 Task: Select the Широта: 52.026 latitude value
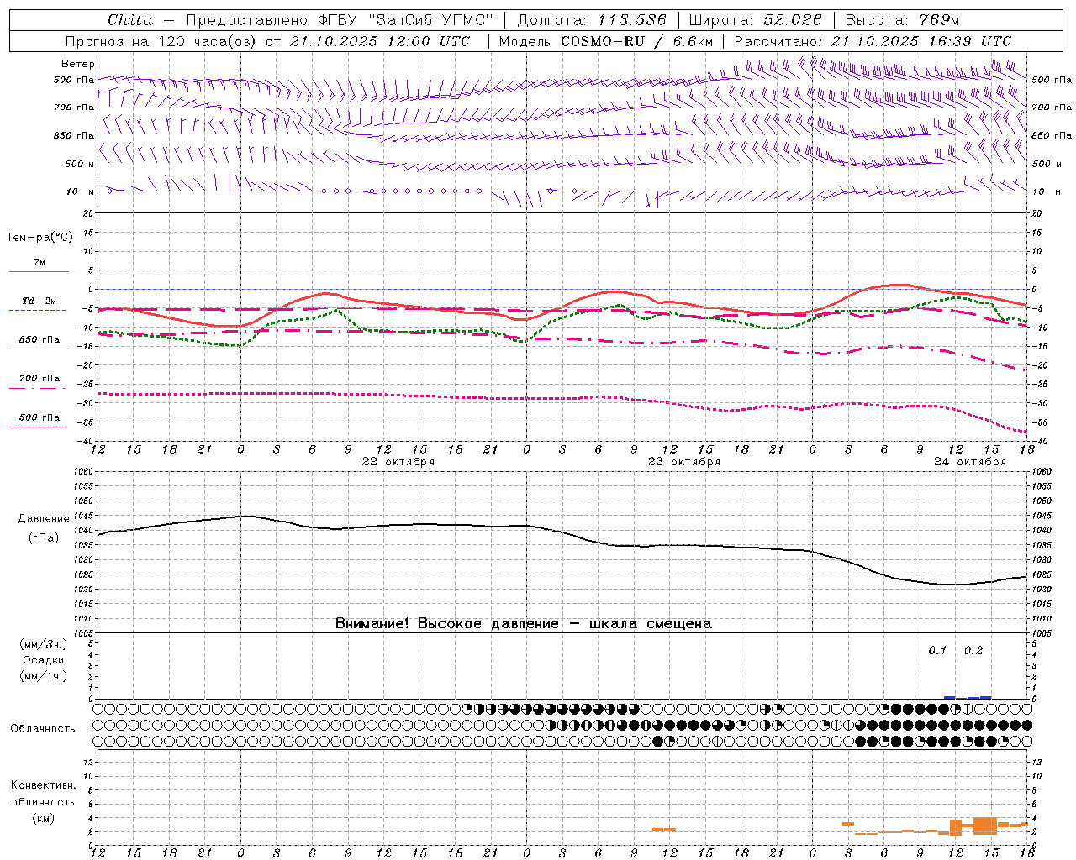tap(756, 20)
